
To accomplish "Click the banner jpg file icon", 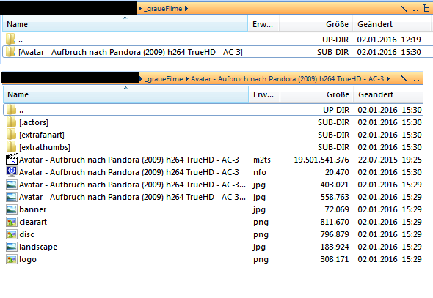I will pos(12,209).
